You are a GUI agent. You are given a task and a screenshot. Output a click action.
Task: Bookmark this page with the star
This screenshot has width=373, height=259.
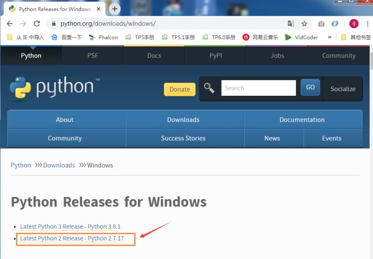point(304,23)
